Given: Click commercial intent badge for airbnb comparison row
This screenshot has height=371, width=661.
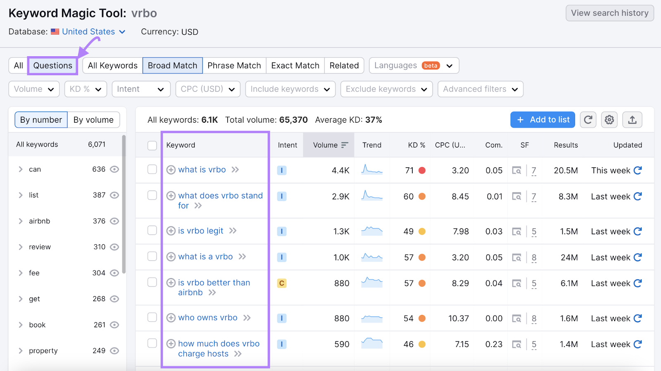Looking at the screenshot, I should (282, 283).
